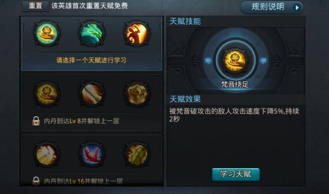Image resolution: width=329 pixels, height=194 pixels.
Task: Click the 请选择一个天赋进行学习 prompt text
Action: click(91, 61)
